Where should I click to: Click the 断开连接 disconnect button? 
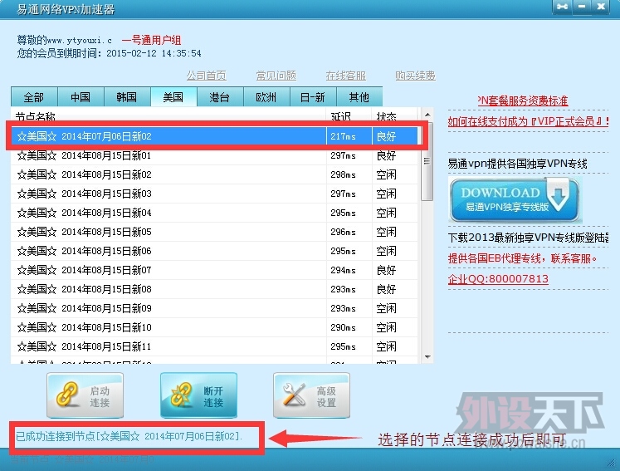pos(198,395)
